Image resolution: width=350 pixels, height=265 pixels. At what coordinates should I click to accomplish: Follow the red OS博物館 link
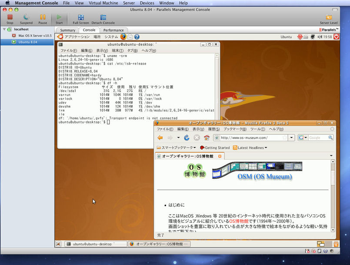tap(239, 221)
